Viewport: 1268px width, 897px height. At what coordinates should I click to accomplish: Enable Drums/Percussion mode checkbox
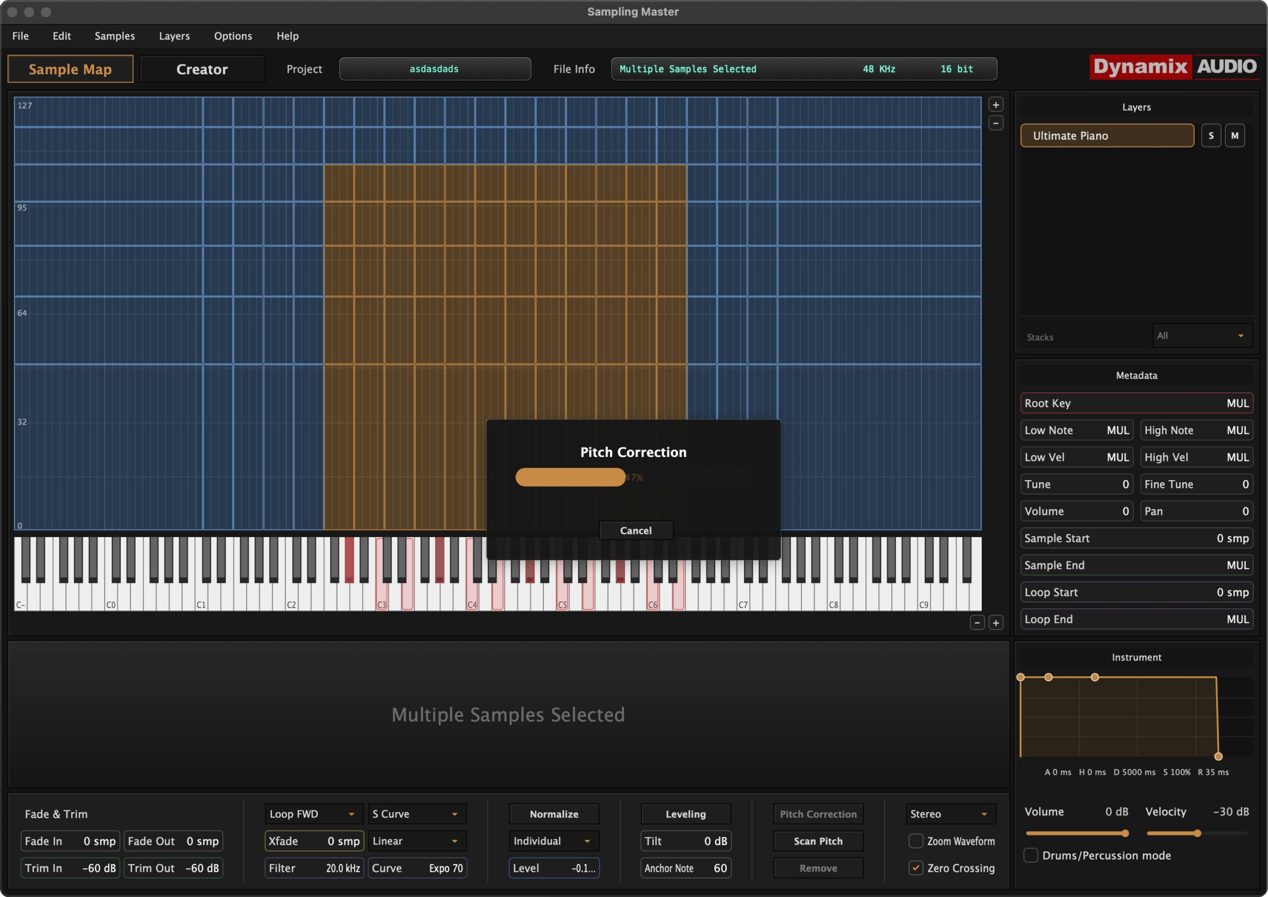1030,855
